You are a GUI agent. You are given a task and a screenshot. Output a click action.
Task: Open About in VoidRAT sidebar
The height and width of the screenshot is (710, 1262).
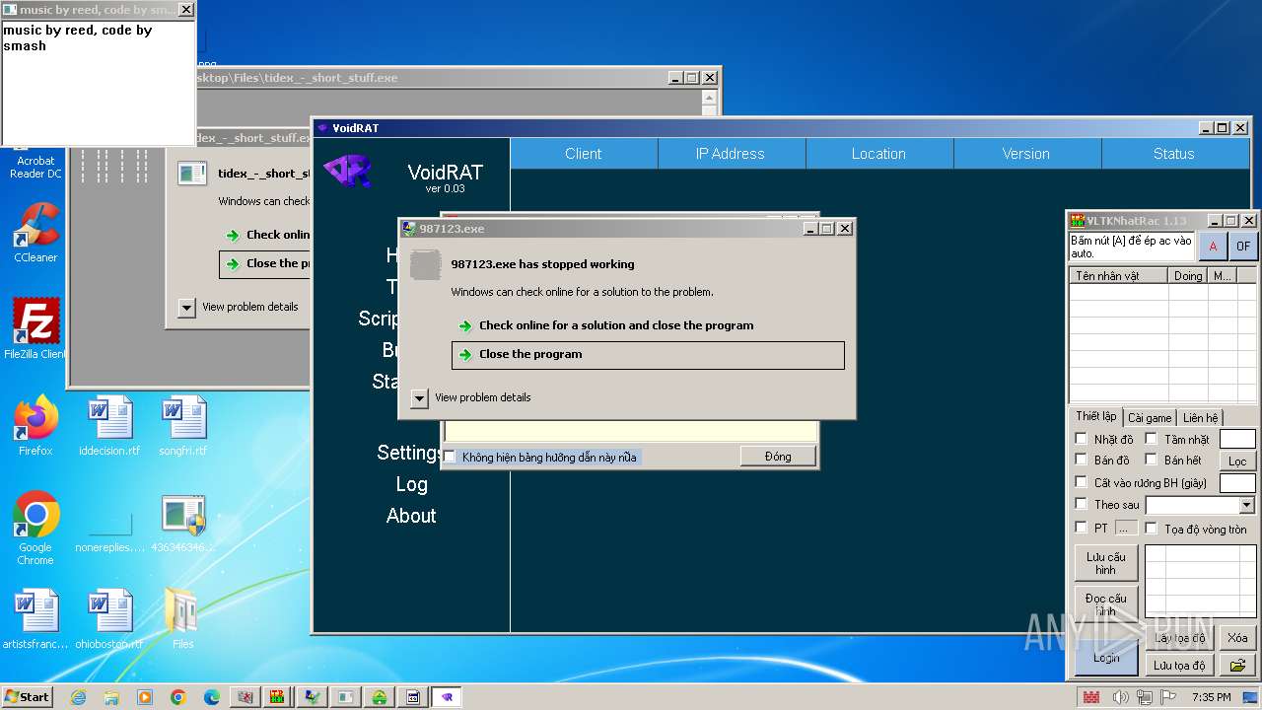411,516
